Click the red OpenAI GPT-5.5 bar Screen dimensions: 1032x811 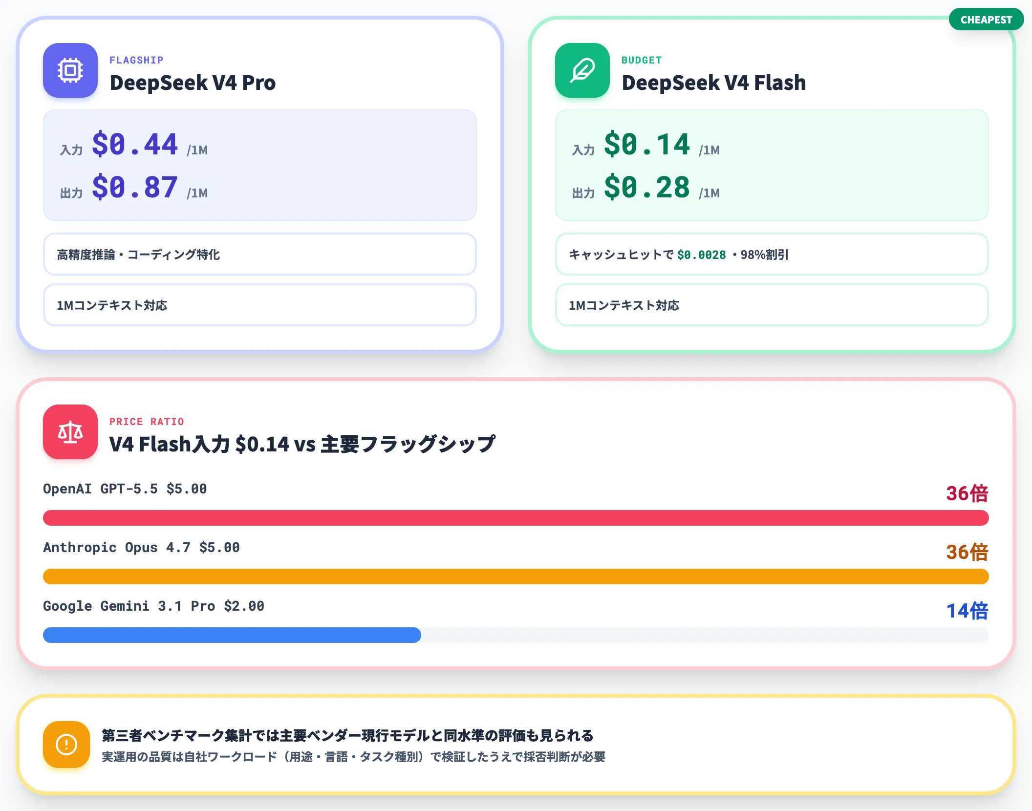[x=516, y=518]
